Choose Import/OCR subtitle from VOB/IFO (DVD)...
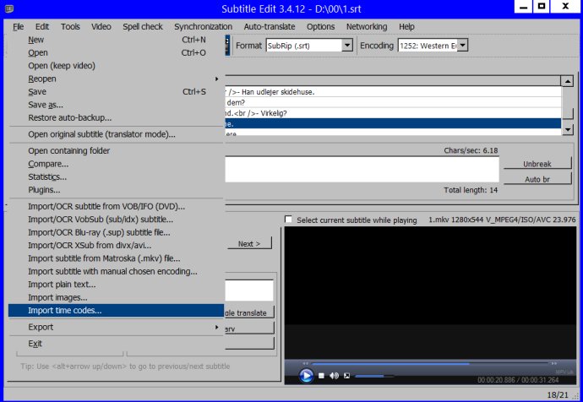This screenshot has height=402, width=583. coord(116,206)
